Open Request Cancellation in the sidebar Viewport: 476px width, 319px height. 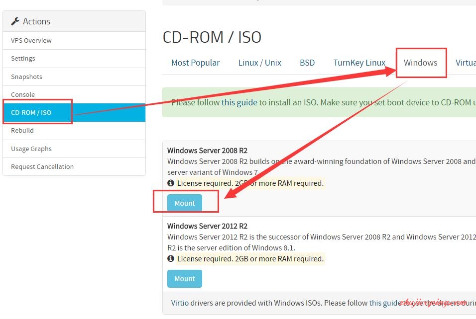(x=74, y=166)
